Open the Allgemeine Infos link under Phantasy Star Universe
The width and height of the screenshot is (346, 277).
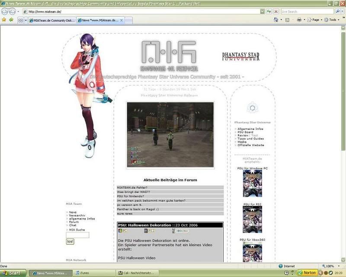tap(250, 129)
